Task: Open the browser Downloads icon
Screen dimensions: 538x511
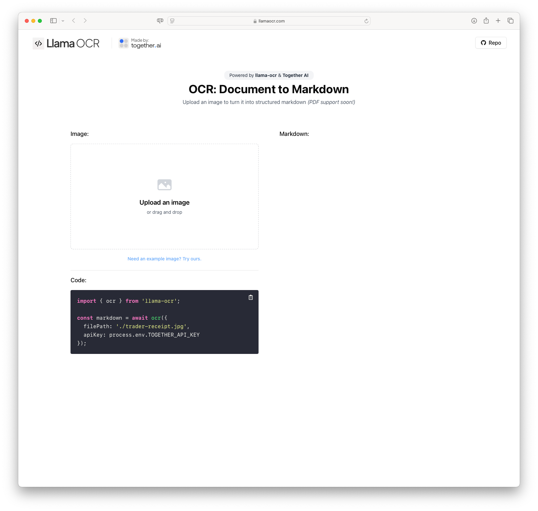Action: click(474, 21)
